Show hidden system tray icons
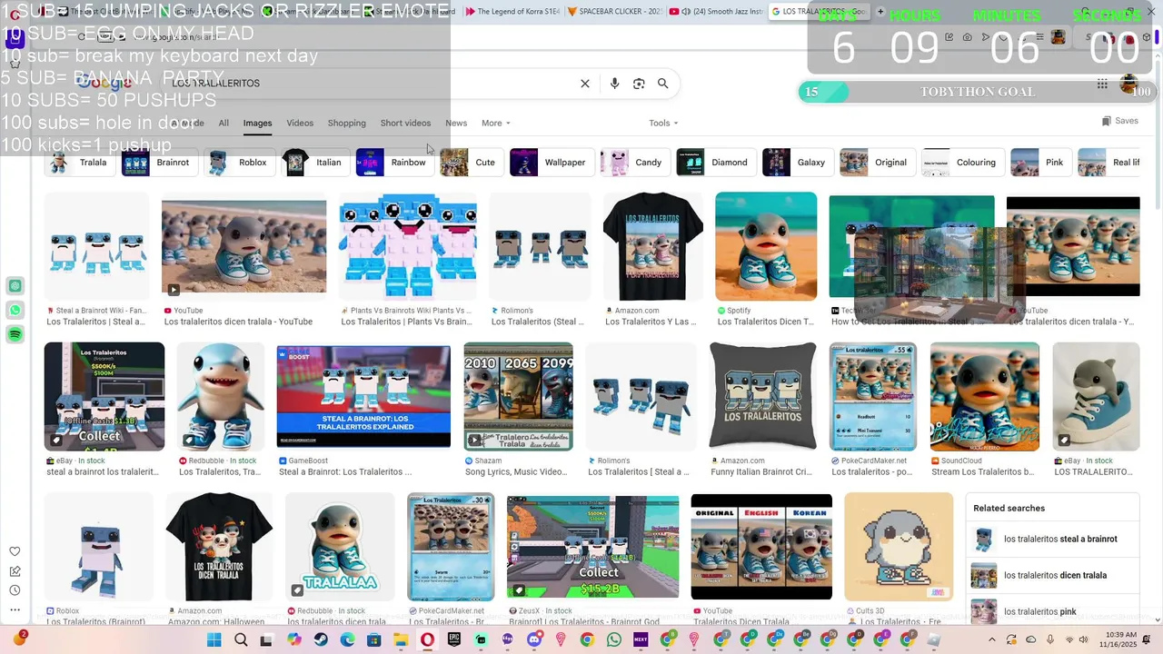1163x654 pixels. pos(992,640)
